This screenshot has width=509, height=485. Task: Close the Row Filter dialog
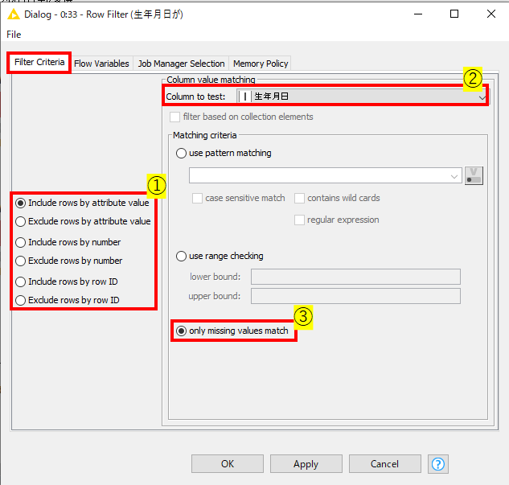[491, 14]
